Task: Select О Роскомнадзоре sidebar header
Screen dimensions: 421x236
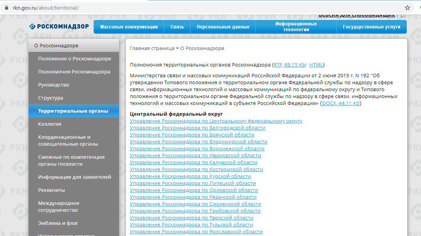Action: coord(74,45)
